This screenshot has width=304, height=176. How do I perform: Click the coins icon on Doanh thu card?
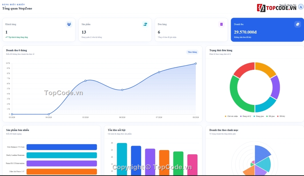pyautogui.click(x=297, y=24)
